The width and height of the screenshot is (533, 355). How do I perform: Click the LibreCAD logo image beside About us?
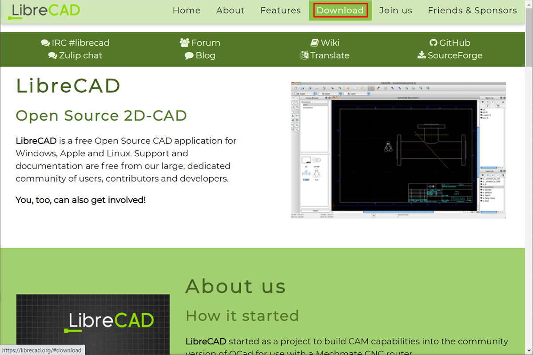[93, 324]
